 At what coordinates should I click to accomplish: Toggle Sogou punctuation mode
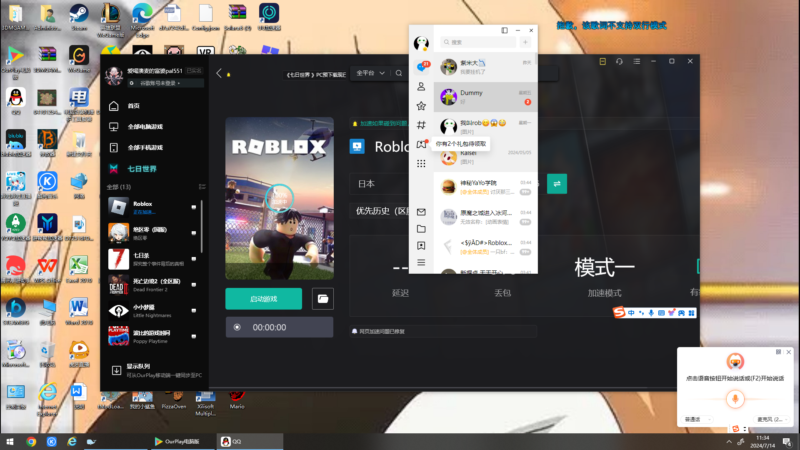641,313
